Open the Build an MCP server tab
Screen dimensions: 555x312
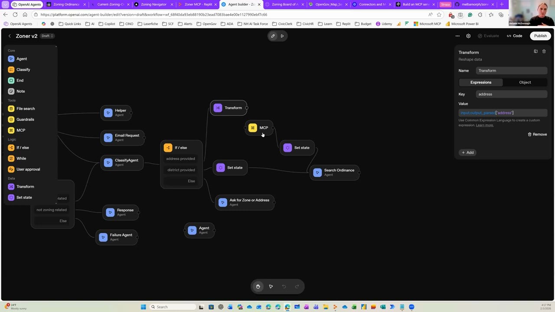pyautogui.click(x=415, y=4)
